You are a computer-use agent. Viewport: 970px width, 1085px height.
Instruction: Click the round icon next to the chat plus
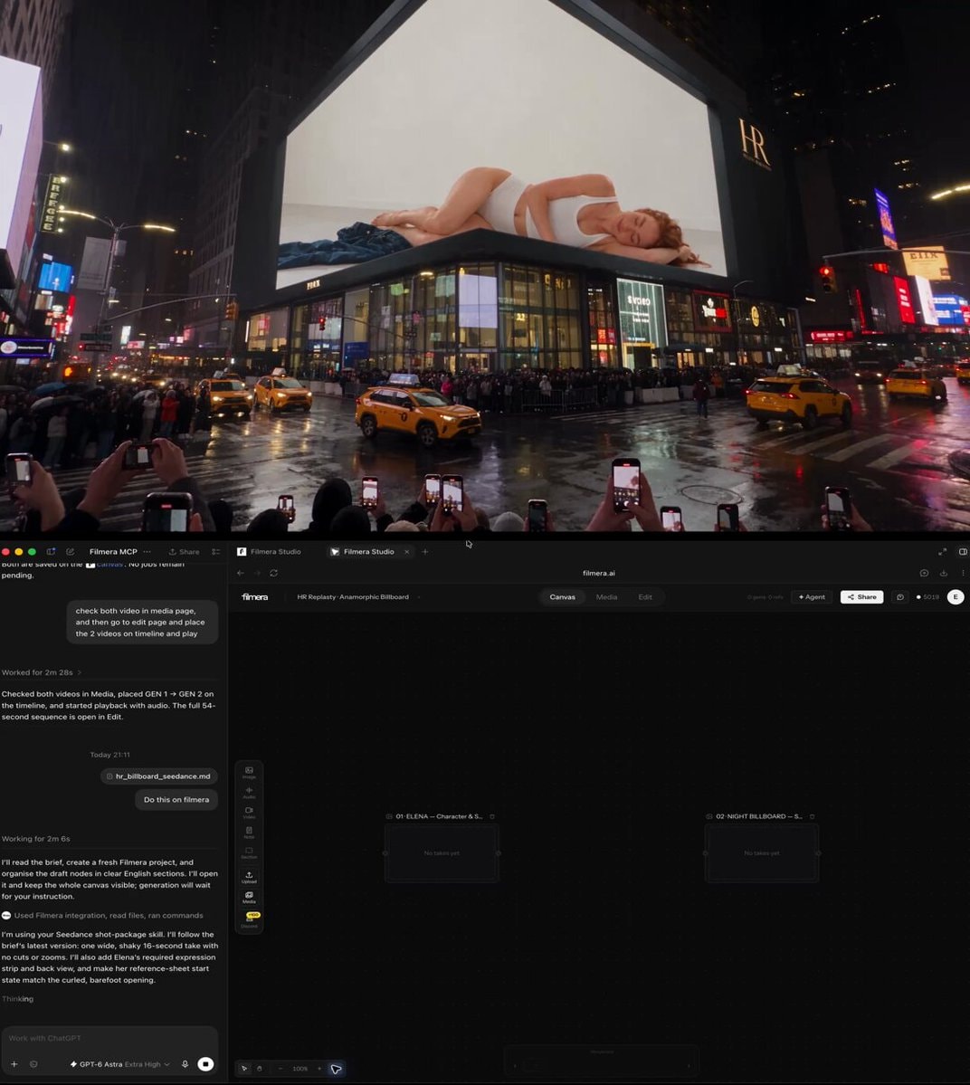[33, 1064]
